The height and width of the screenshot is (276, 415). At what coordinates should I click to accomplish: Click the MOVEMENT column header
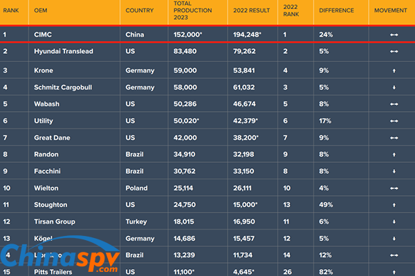pyautogui.click(x=391, y=10)
